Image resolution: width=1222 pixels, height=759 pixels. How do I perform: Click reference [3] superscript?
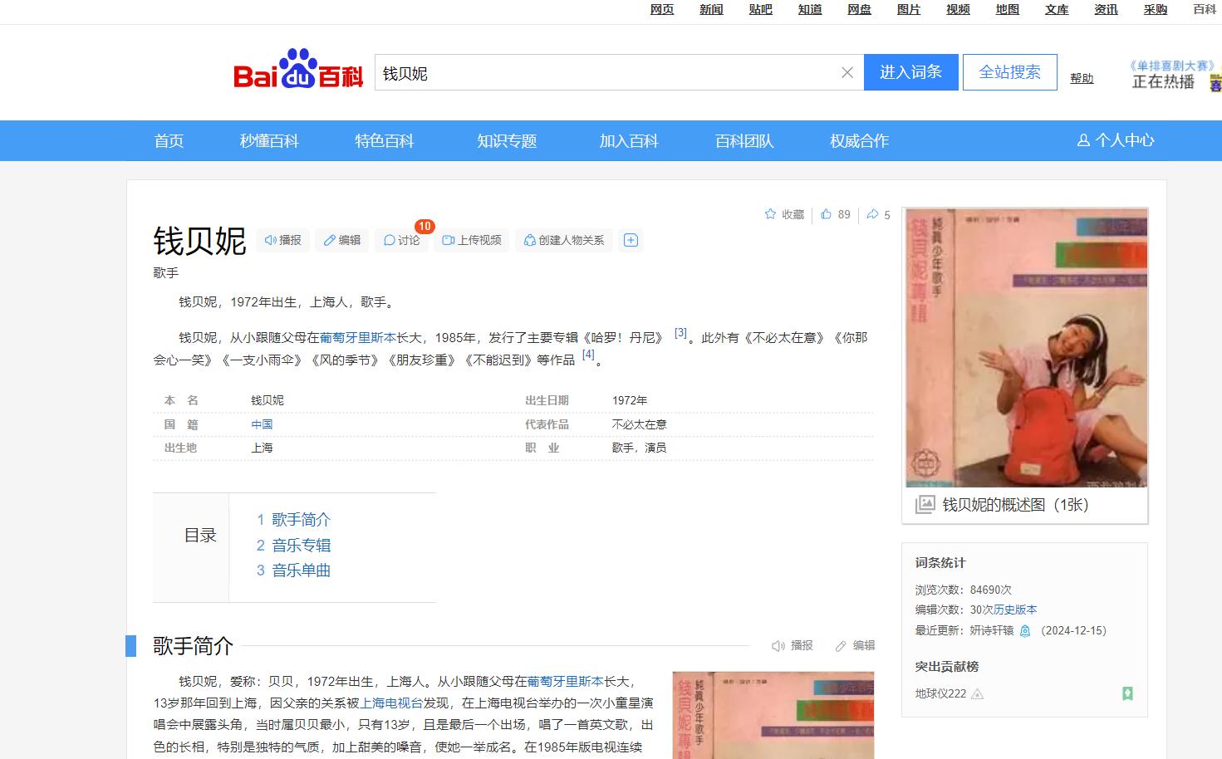tap(680, 333)
